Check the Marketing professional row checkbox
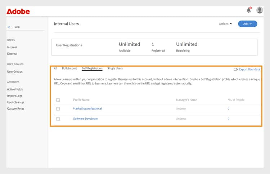Image resolution: width=270 pixels, height=174 pixels. tap(58, 109)
